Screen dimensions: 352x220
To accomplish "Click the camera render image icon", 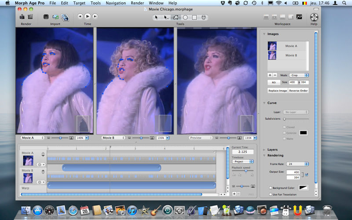I will click(22, 17).
